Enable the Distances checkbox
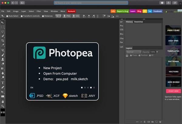The width and height of the screenshot is (182, 124). pos(43,16)
